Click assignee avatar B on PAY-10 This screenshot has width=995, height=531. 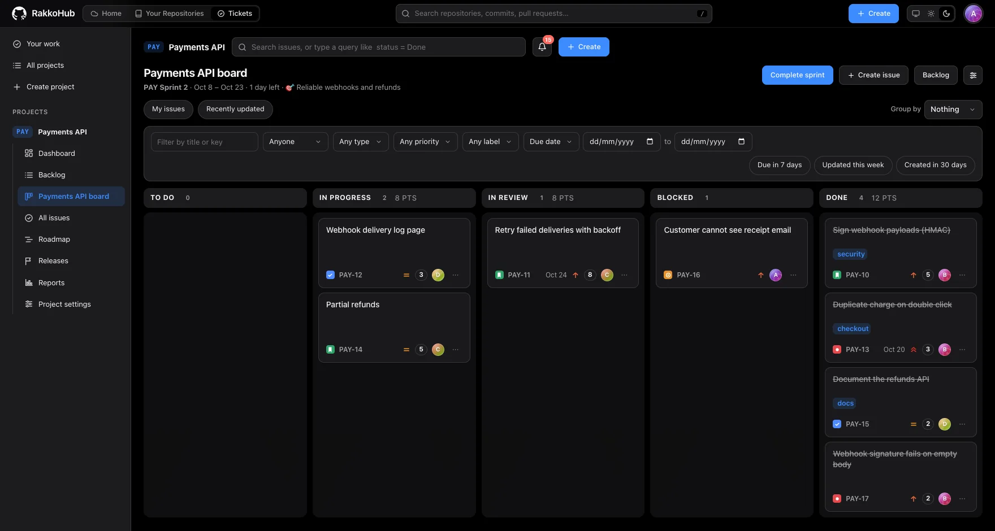click(x=945, y=275)
